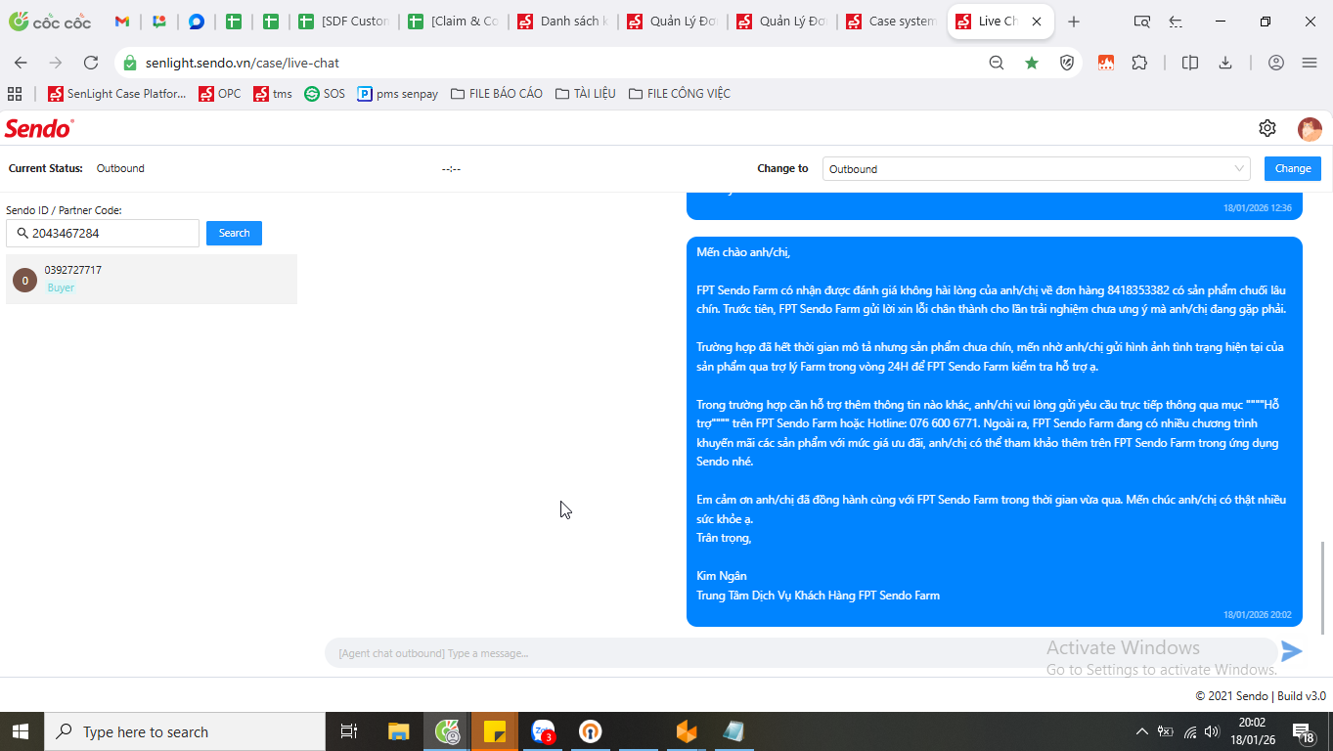Screen dimensions: 1333x751
Task: Open the network Wi-Fi tray icon
Action: click(1190, 731)
